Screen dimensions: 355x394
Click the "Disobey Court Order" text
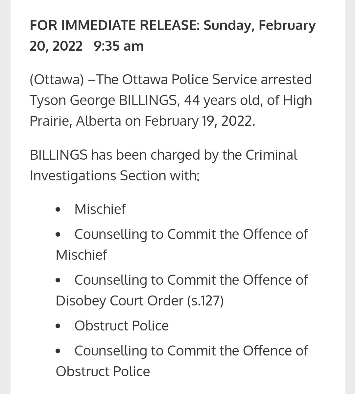(119, 301)
